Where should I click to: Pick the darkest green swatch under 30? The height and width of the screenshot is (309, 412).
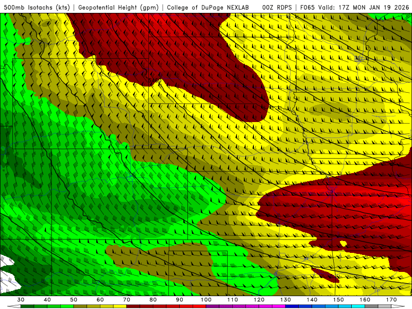coord(27,306)
